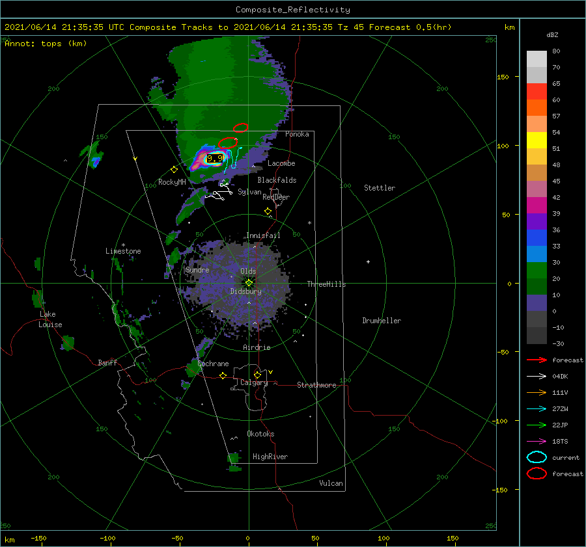This screenshot has height=547, width=586.
Task: Click the yellow diamond marker inside Calgary outline
Action: (x=257, y=375)
